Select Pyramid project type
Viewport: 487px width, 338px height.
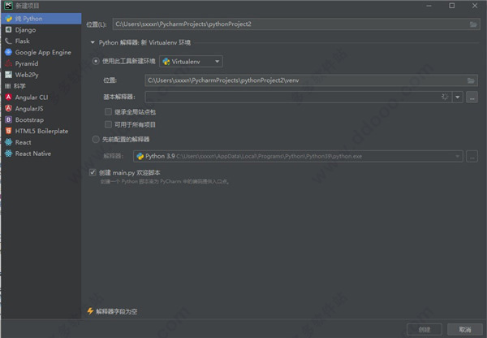[41, 63]
